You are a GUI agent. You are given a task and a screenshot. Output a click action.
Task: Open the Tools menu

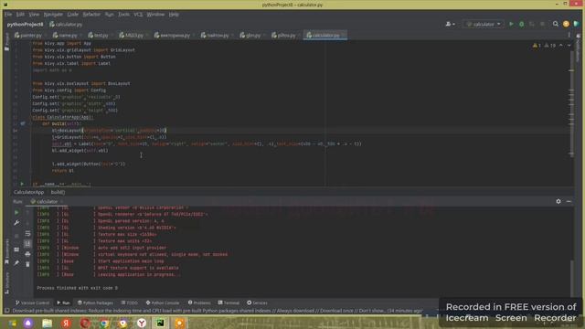(124, 15)
